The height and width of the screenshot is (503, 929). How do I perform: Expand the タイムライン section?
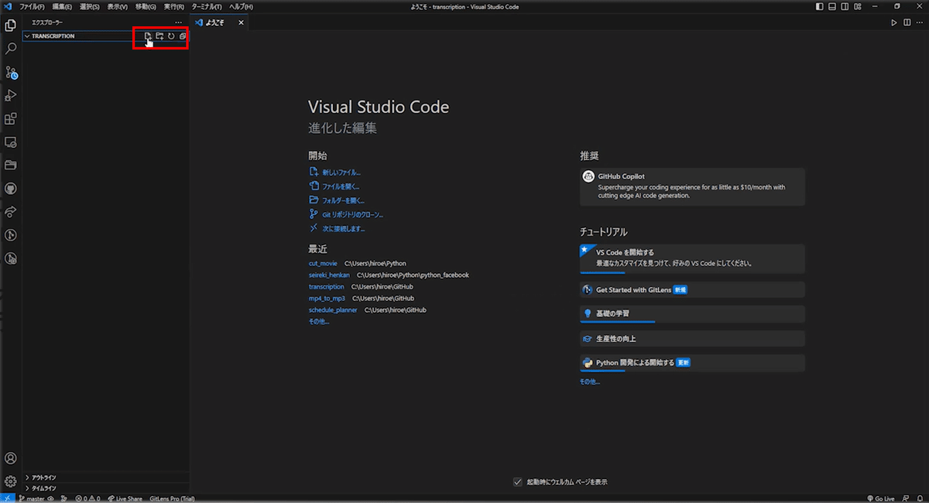click(x=43, y=488)
